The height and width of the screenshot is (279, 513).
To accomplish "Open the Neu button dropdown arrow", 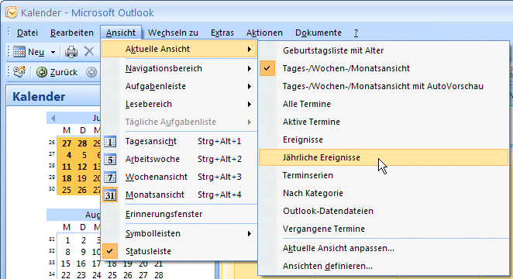I will click(x=53, y=52).
